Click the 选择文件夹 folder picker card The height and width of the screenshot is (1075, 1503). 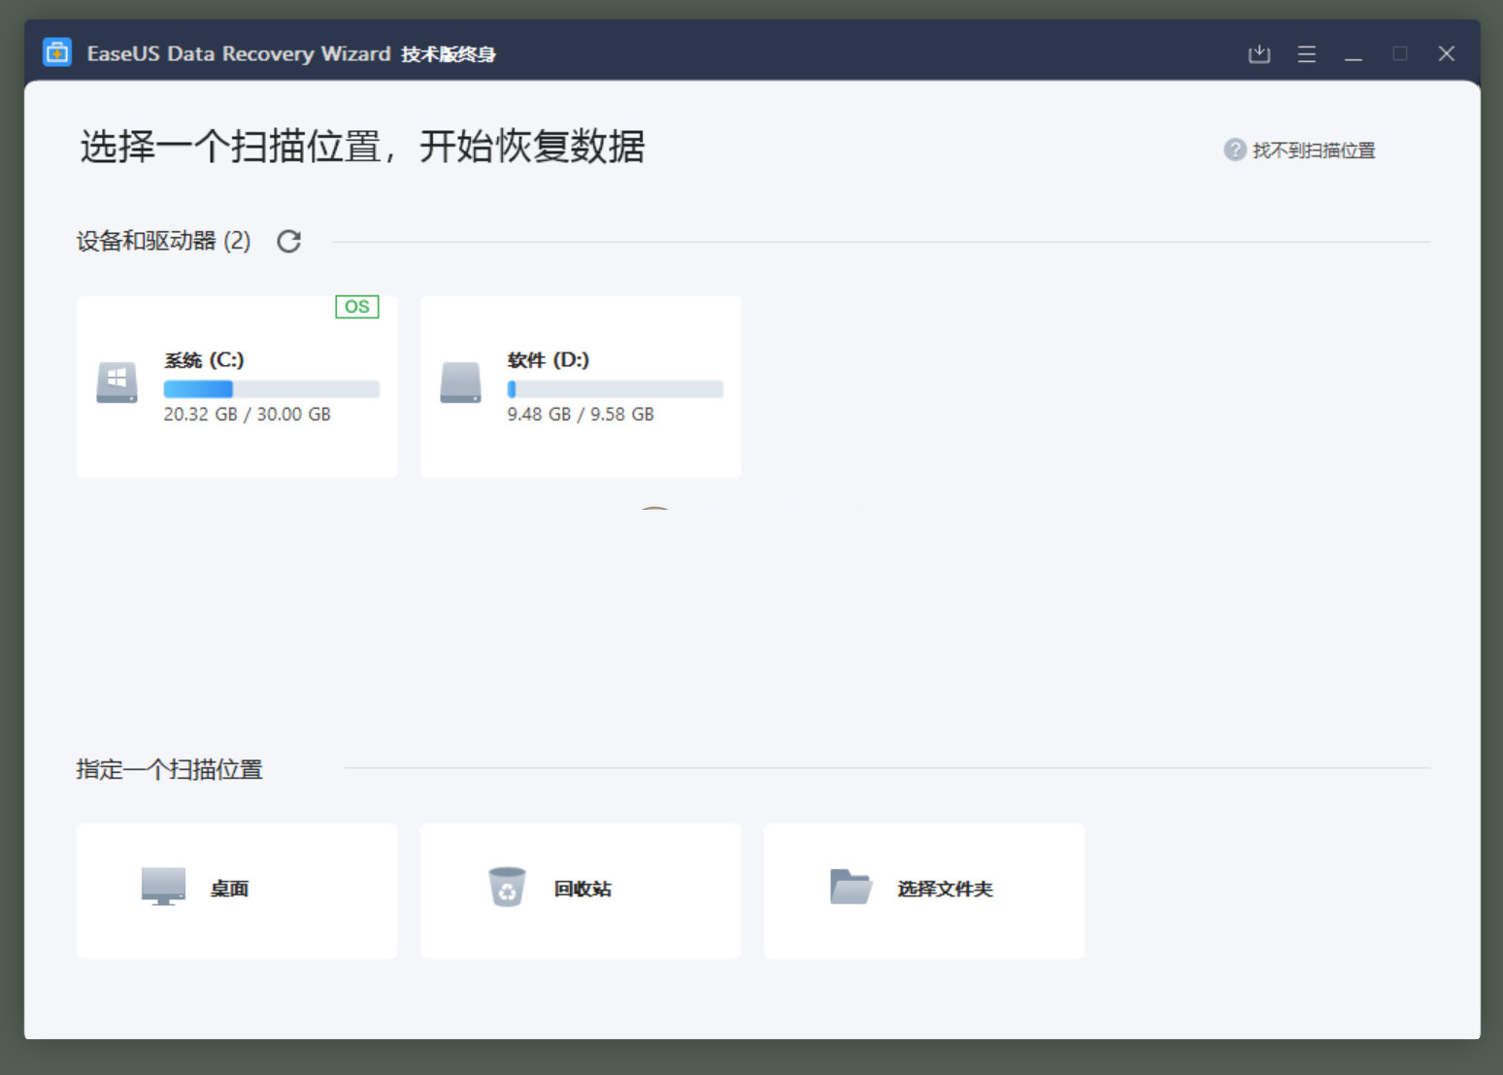(923, 890)
